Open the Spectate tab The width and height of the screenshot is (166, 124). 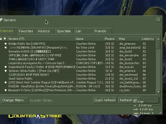click(x=65, y=31)
